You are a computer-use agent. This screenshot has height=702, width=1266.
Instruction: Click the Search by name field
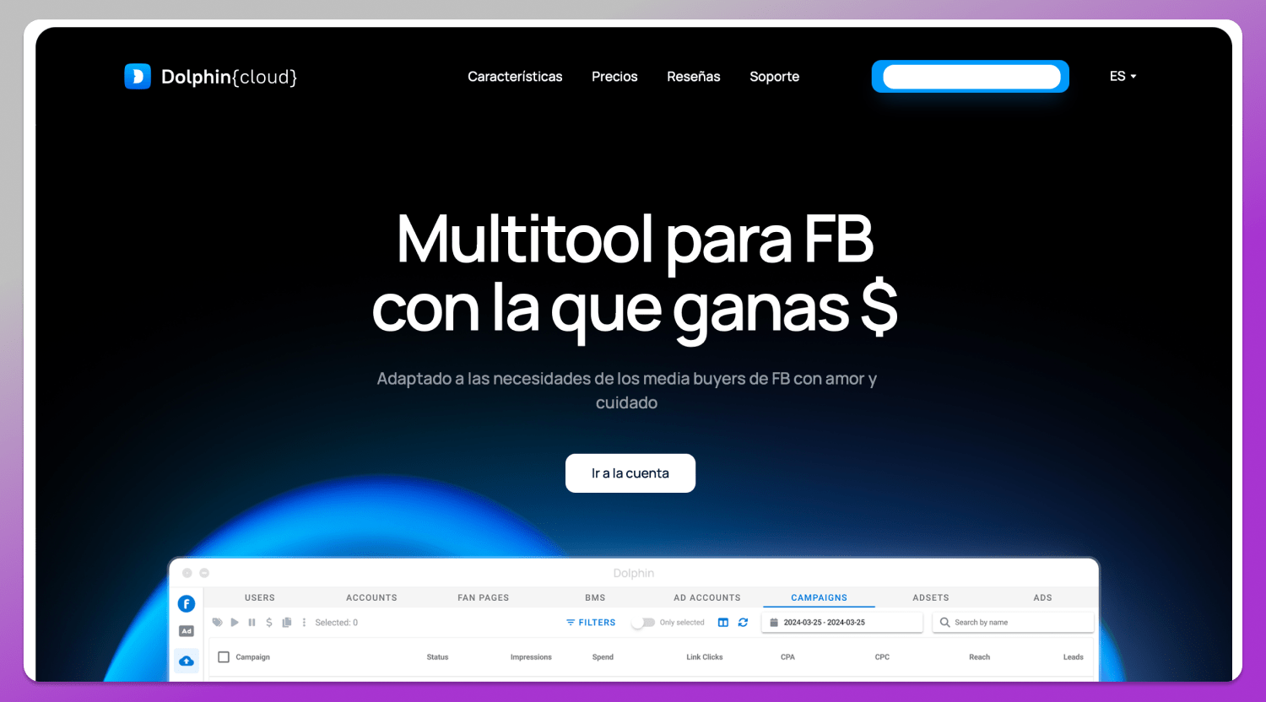1014,623
